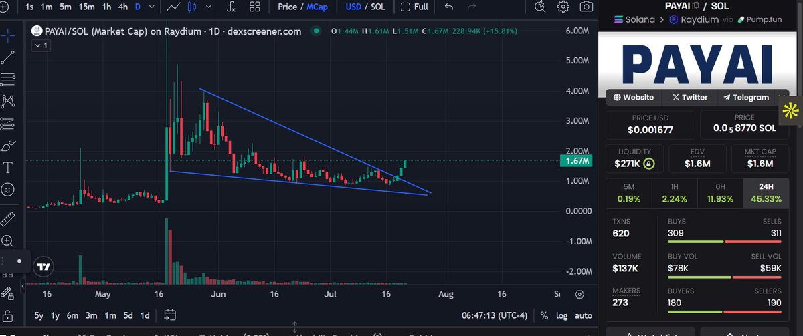This screenshot has width=803, height=336.
Task: Set the chart range to 1y
Action: [x=56, y=315]
